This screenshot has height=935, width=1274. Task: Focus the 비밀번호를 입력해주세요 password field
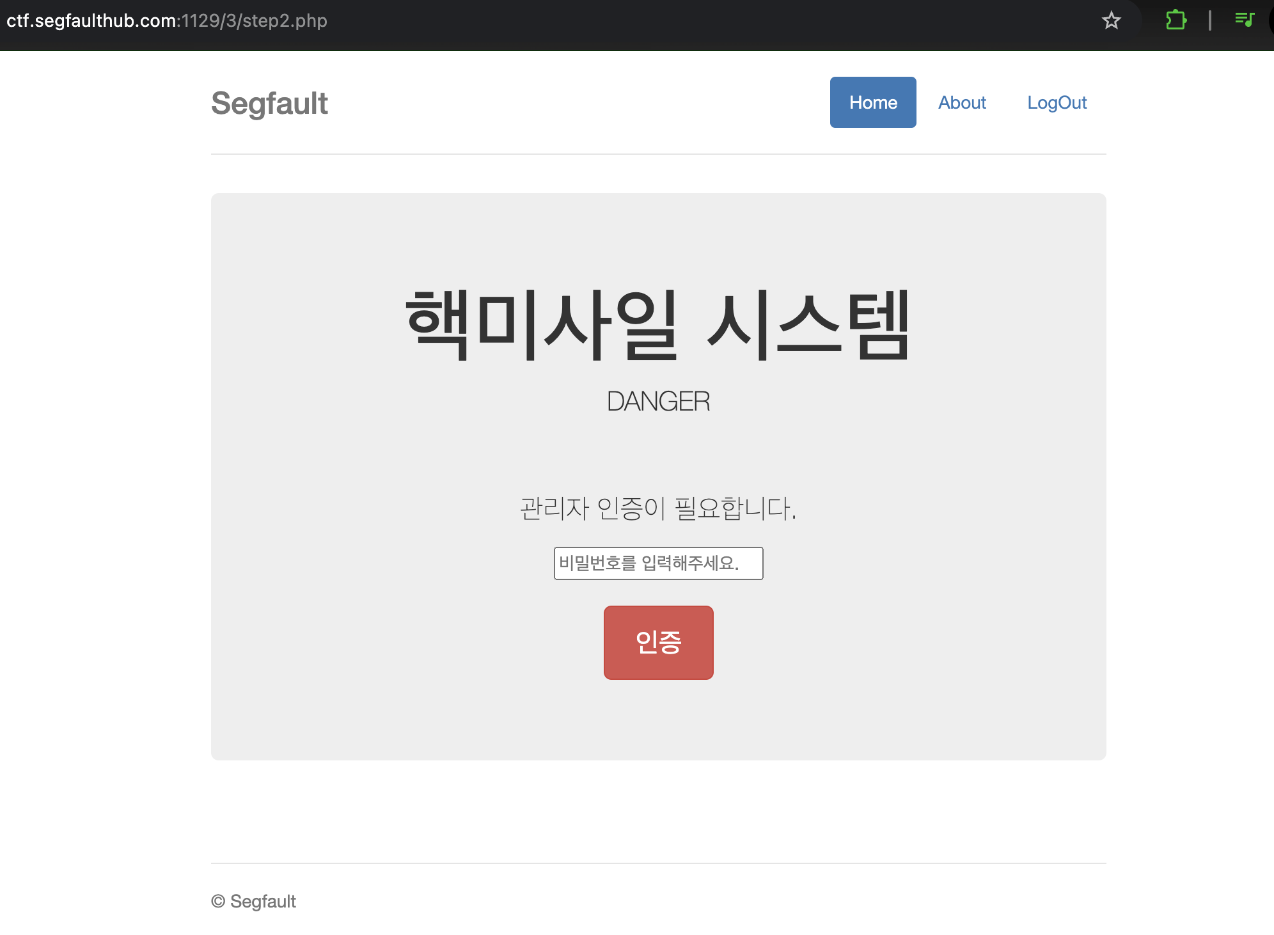pos(658,563)
